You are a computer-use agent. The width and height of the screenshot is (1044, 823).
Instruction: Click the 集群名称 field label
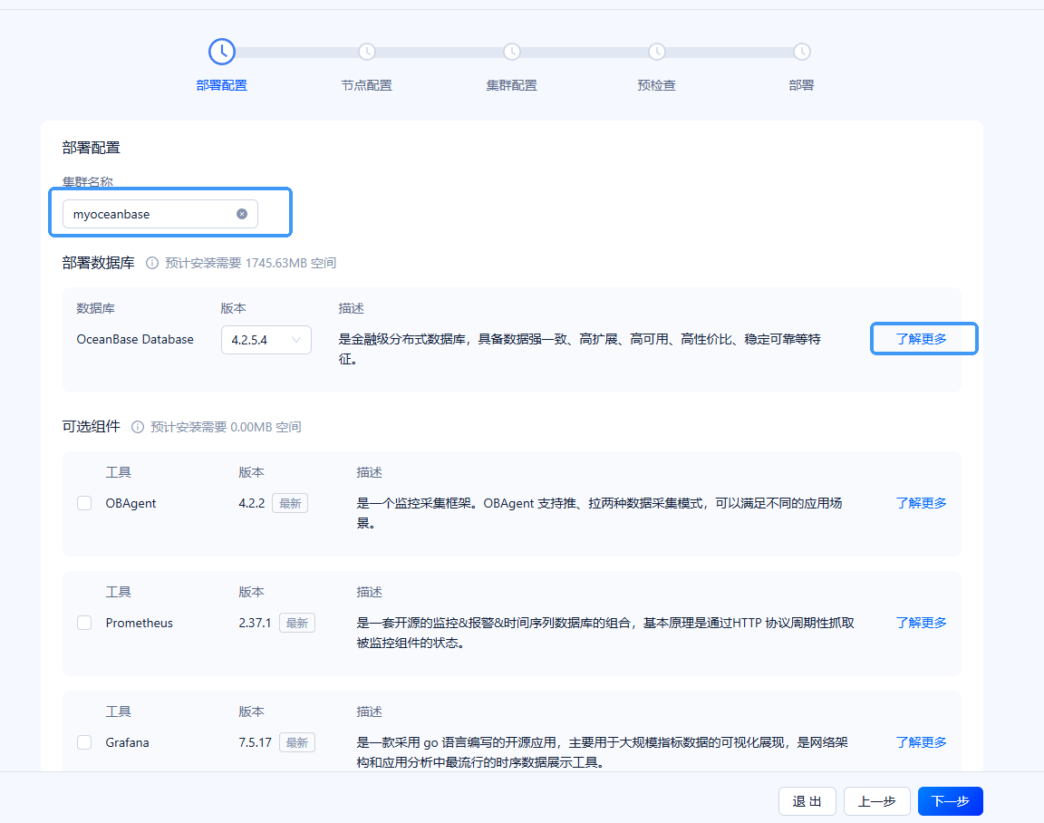pos(88,182)
